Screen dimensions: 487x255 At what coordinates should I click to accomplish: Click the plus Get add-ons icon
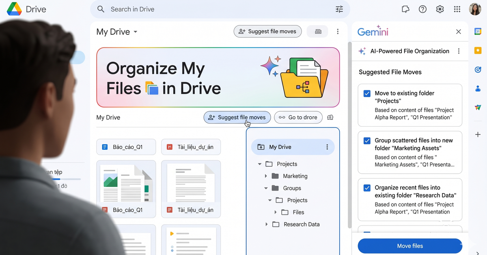click(478, 134)
